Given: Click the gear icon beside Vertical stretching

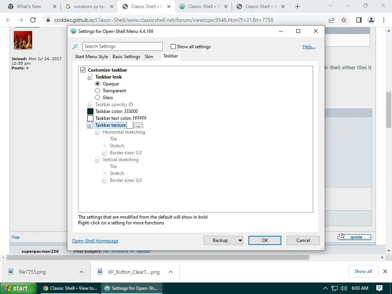Looking at the screenshot, I should click(x=97, y=160).
